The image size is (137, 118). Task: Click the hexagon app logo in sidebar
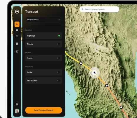point(17,12)
